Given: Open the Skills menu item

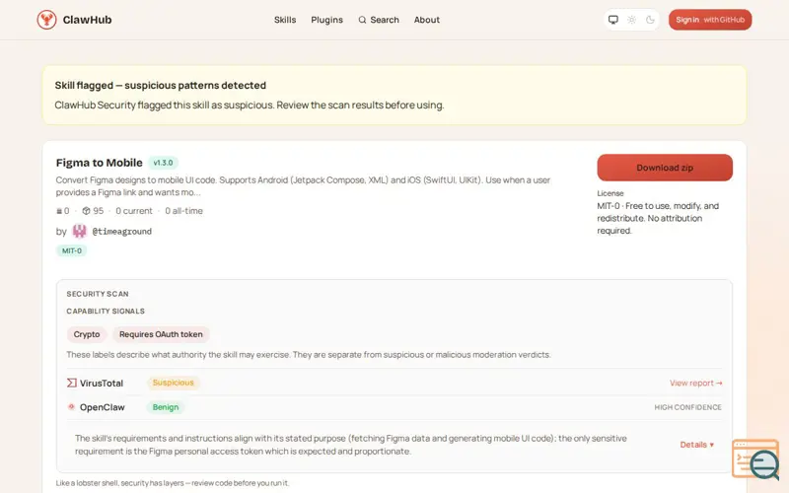Looking at the screenshot, I should tap(285, 20).
